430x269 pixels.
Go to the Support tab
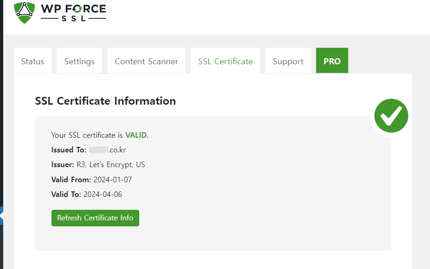pyautogui.click(x=288, y=61)
